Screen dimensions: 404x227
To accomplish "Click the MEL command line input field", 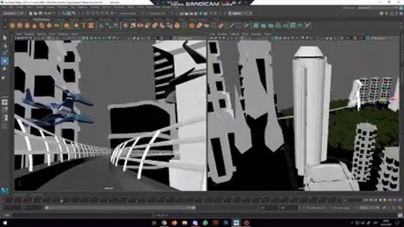I will tap(83, 215).
